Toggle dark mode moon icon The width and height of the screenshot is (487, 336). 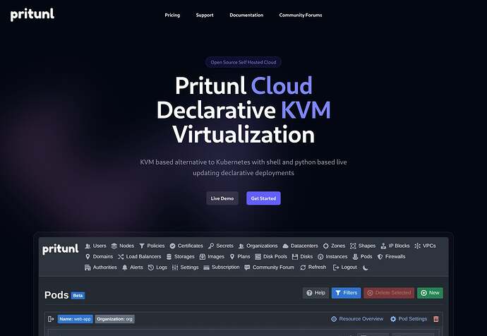[x=366, y=268]
